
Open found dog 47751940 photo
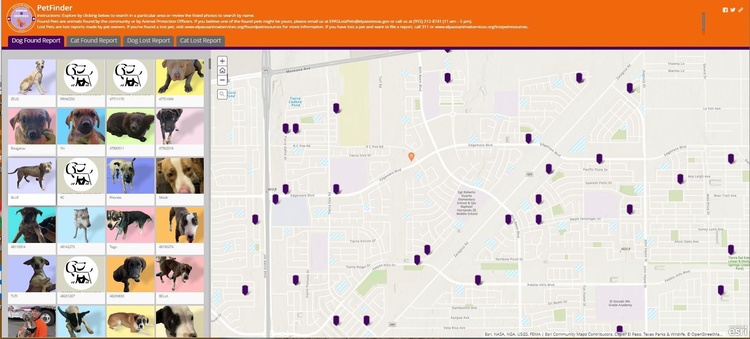[x=180, y=77]
